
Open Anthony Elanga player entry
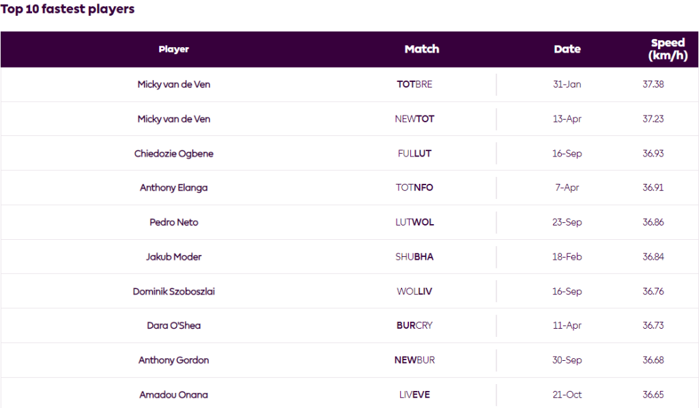(x=173, y=188)
